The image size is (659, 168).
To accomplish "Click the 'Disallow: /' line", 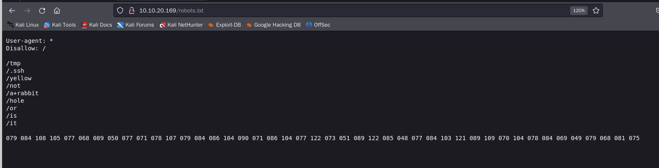I will 26,48.
